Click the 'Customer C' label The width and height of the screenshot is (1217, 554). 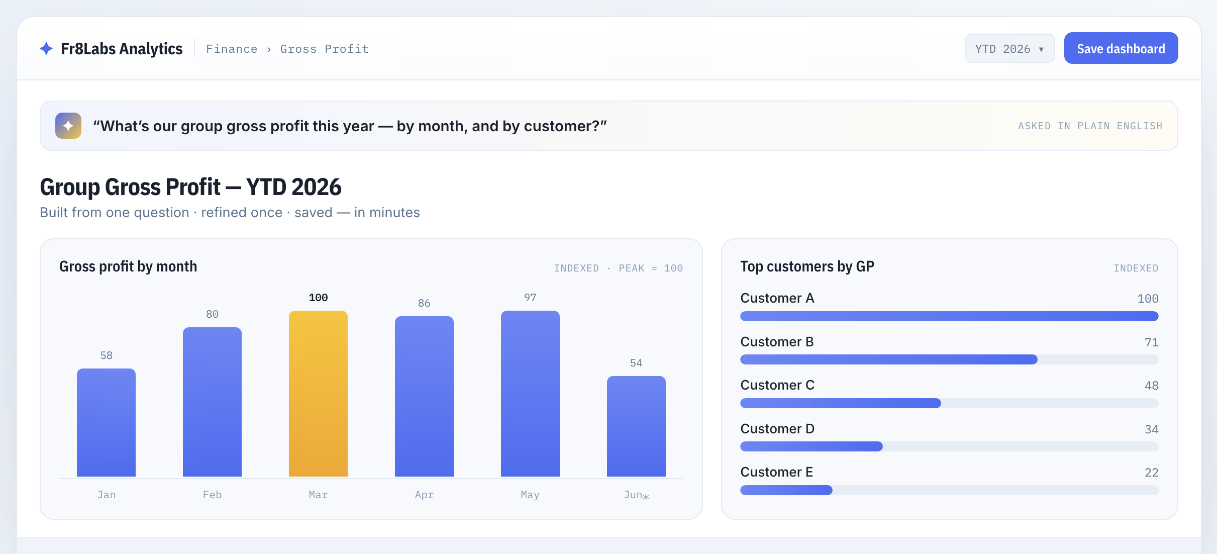point(777,385)
